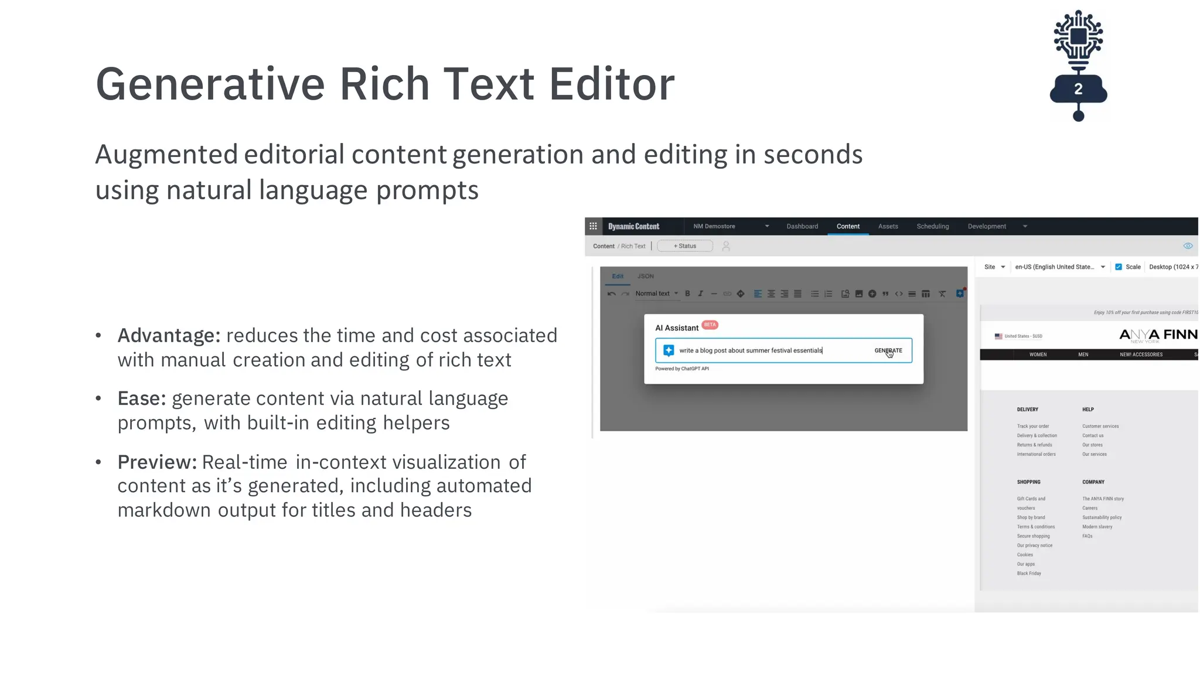This screenshot has height=675, width=1200.
Task: Switch to the Assets tab
Action: click(x=888, y=226)
